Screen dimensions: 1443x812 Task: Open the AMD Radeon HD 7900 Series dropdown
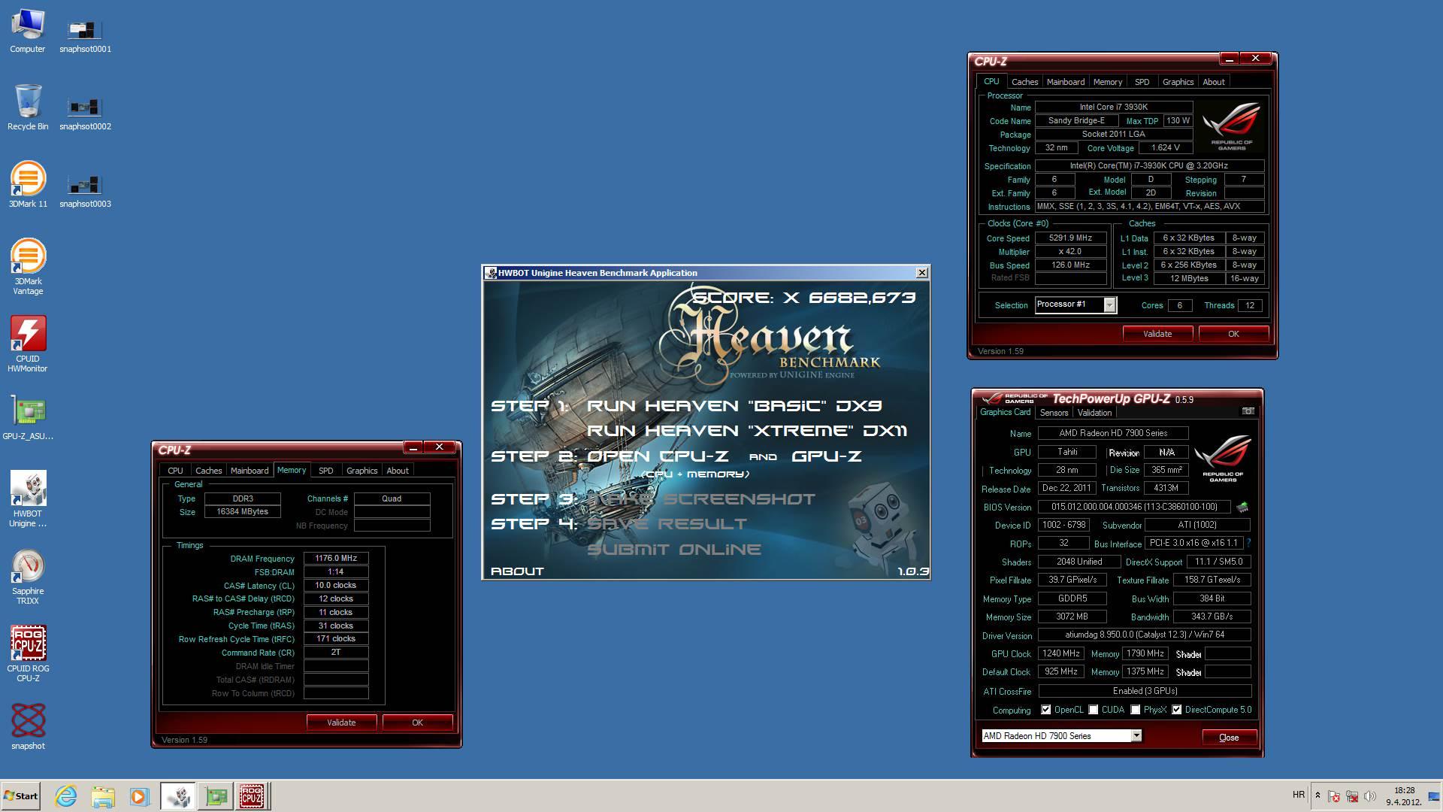pyautogui.click(x=1061, y=736)
